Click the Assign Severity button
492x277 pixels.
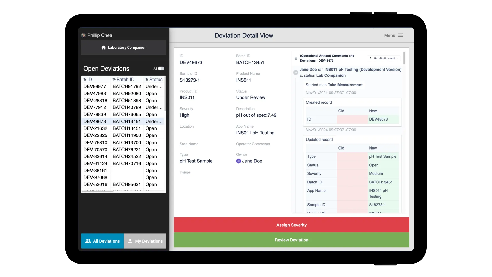coord(292,225)
